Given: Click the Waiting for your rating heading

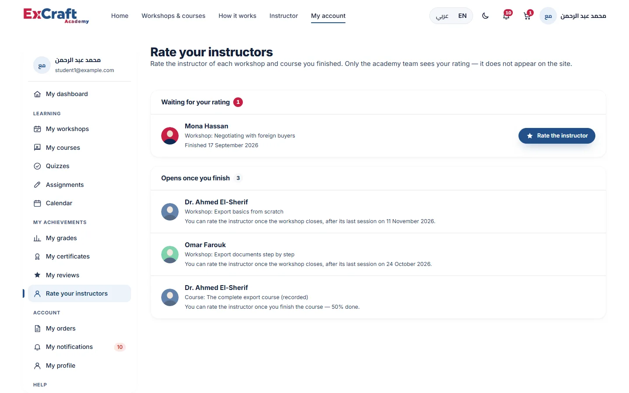Looking at the screenshot, I should pyautogui.click(x=195, y=102).
